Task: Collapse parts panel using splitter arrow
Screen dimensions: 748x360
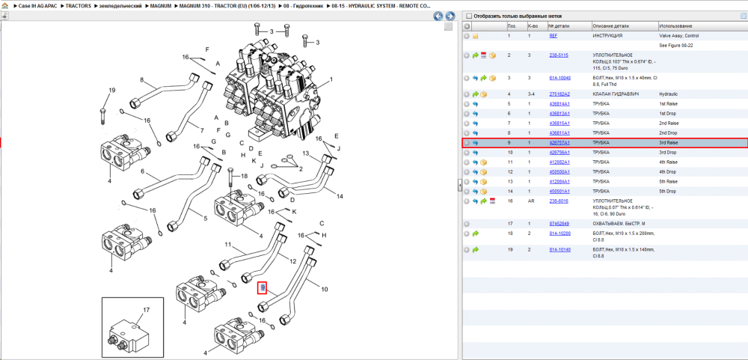Action: click(459, 185)
